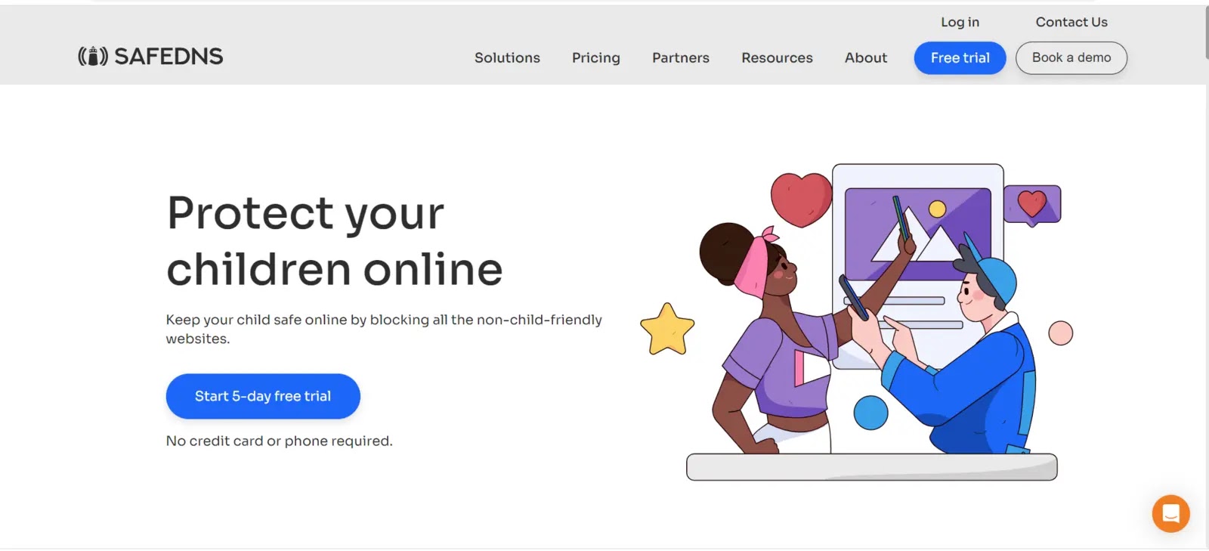The image size is (1209, 551).
Task: Click the large red heart illustration
Action: coord(800,199)
